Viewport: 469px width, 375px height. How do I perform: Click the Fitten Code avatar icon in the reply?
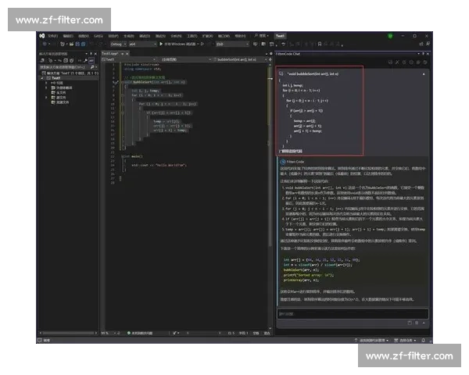pyautogui.click(x=283, y=162)
